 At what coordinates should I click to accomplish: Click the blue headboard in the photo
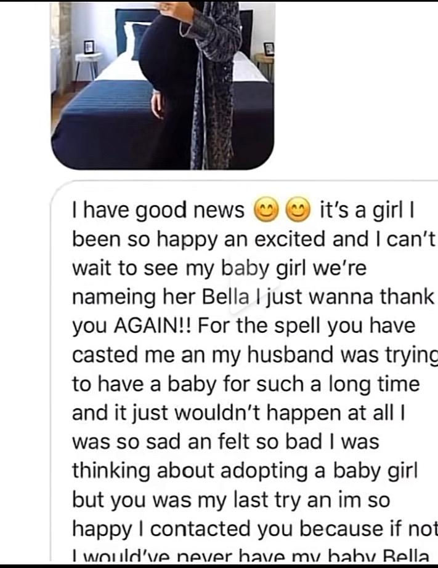[136, 22]
